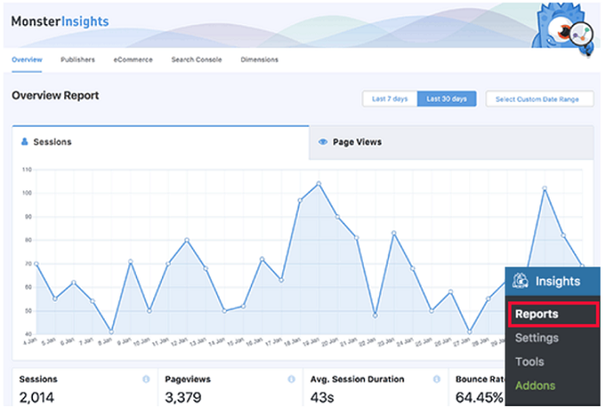Click the peak data point at 19 Jan

[x=319, y=183]
